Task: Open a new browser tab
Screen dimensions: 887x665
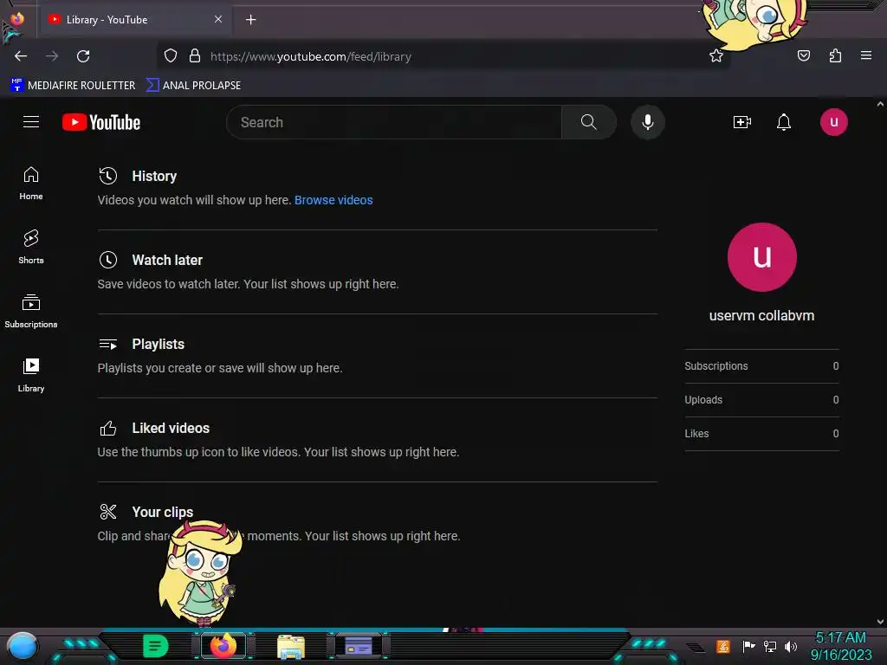Action: (x=251, y=20)
